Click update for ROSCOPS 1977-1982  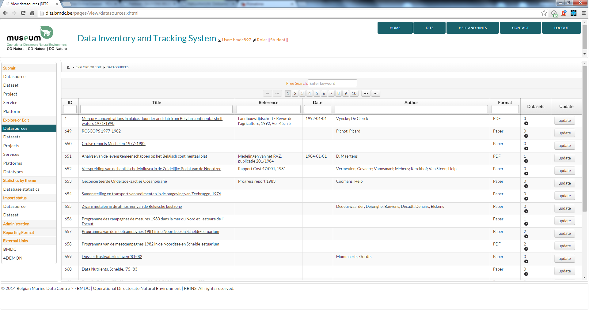(x=564, y=133)
